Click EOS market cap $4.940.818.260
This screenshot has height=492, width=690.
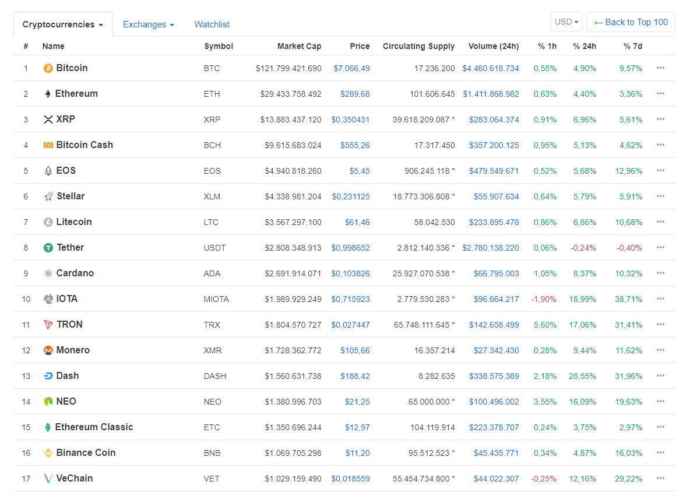[x=293, y=171]
